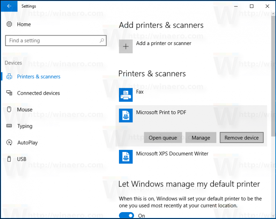Toggle off Let Windows manage default printer
Viewport: 276px width, 219px height.
[126, 215]
